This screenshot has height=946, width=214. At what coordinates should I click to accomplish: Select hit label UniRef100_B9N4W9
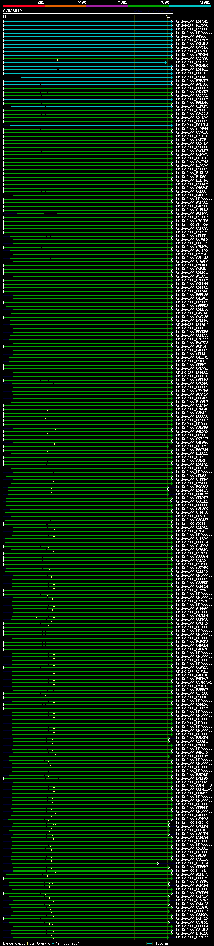tap(192, 66)
